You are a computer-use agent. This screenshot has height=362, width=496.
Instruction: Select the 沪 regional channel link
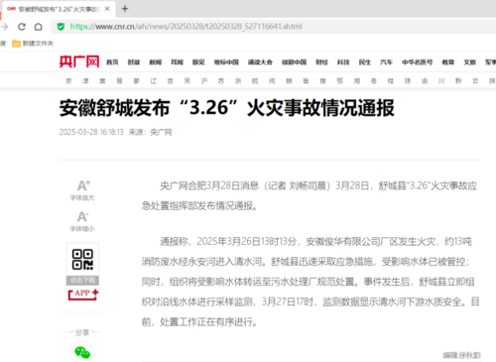[204, 81]
